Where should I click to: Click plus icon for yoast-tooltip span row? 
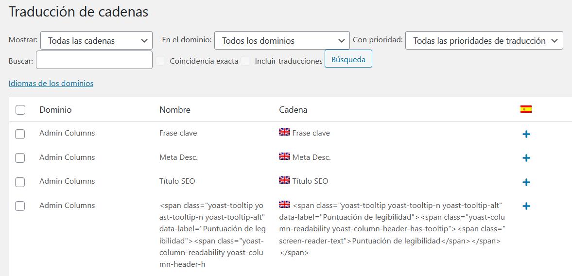[x=526, y=206]
